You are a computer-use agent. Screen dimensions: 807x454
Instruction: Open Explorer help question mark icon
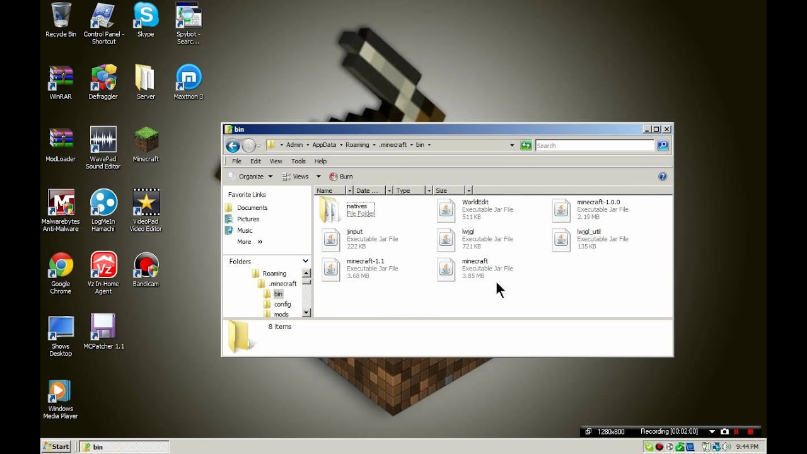coord(663,177)
